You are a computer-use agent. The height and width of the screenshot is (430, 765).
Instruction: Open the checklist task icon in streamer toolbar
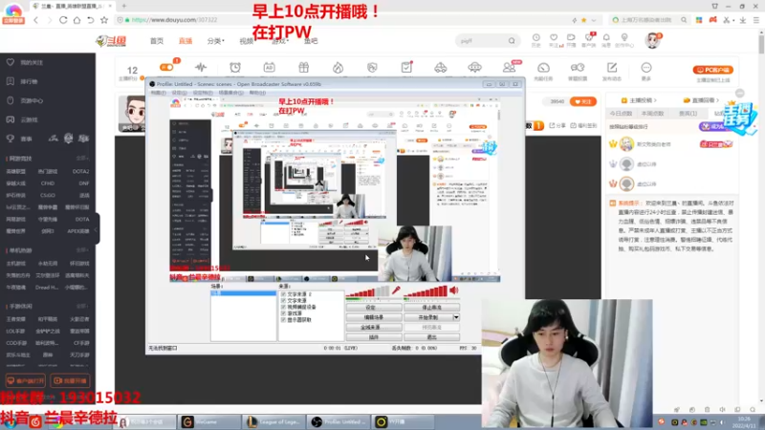pos(406,67)
